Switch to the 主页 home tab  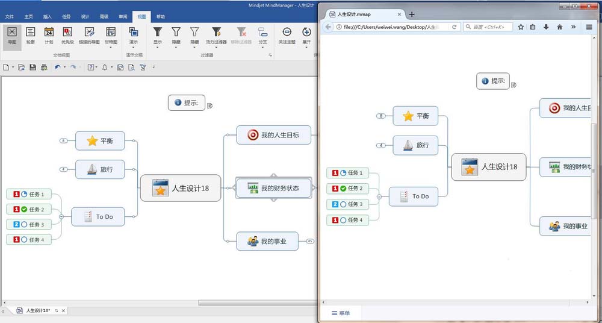pos(28,16)
